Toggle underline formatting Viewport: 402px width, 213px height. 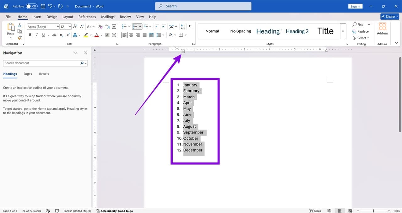tap(43, 35)
